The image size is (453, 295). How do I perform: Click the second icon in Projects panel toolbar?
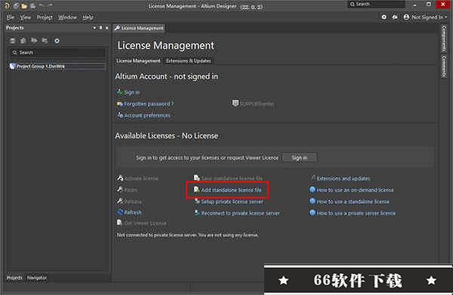pyautogui.click(x=23, y=41)
